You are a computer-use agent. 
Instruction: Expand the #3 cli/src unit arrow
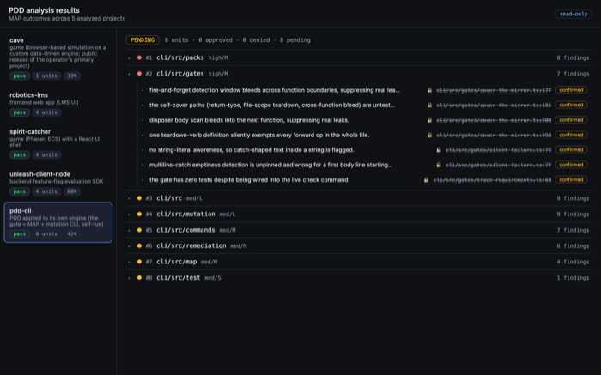pyautogui.click(x=129, y=198)
